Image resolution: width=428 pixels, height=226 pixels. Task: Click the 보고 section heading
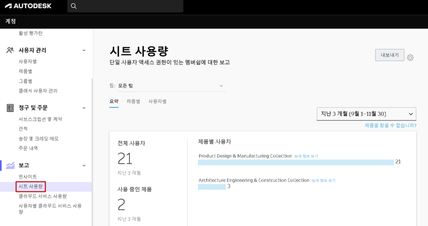[24, 165]
